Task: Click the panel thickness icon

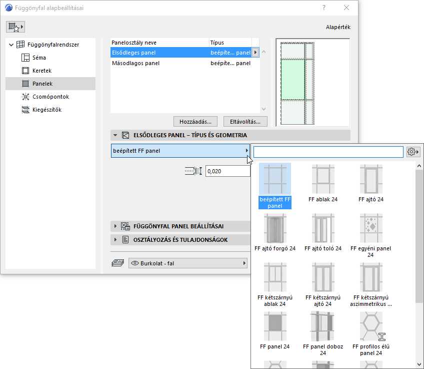Action: [193, 171]
